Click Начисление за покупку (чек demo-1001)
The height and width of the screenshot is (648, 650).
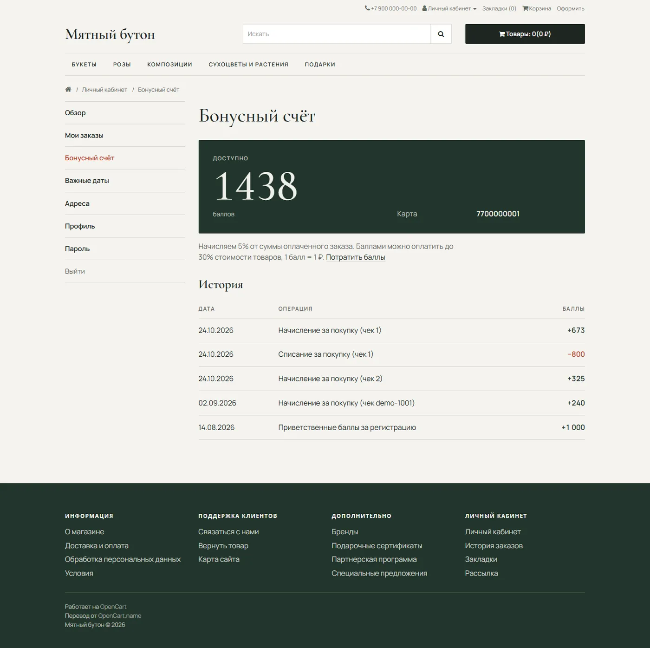point(346,403)
